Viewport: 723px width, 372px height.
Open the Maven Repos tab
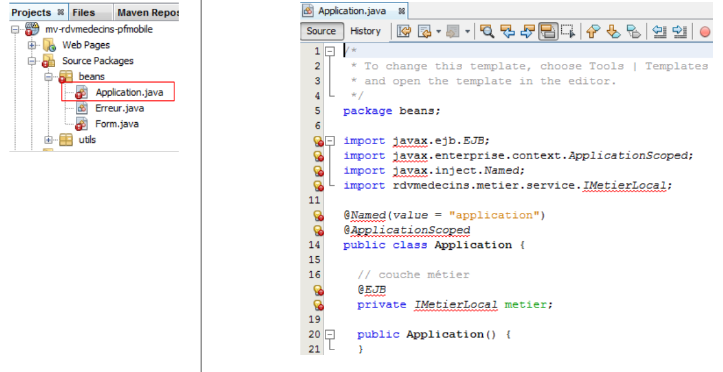click(x=147, y=12)
